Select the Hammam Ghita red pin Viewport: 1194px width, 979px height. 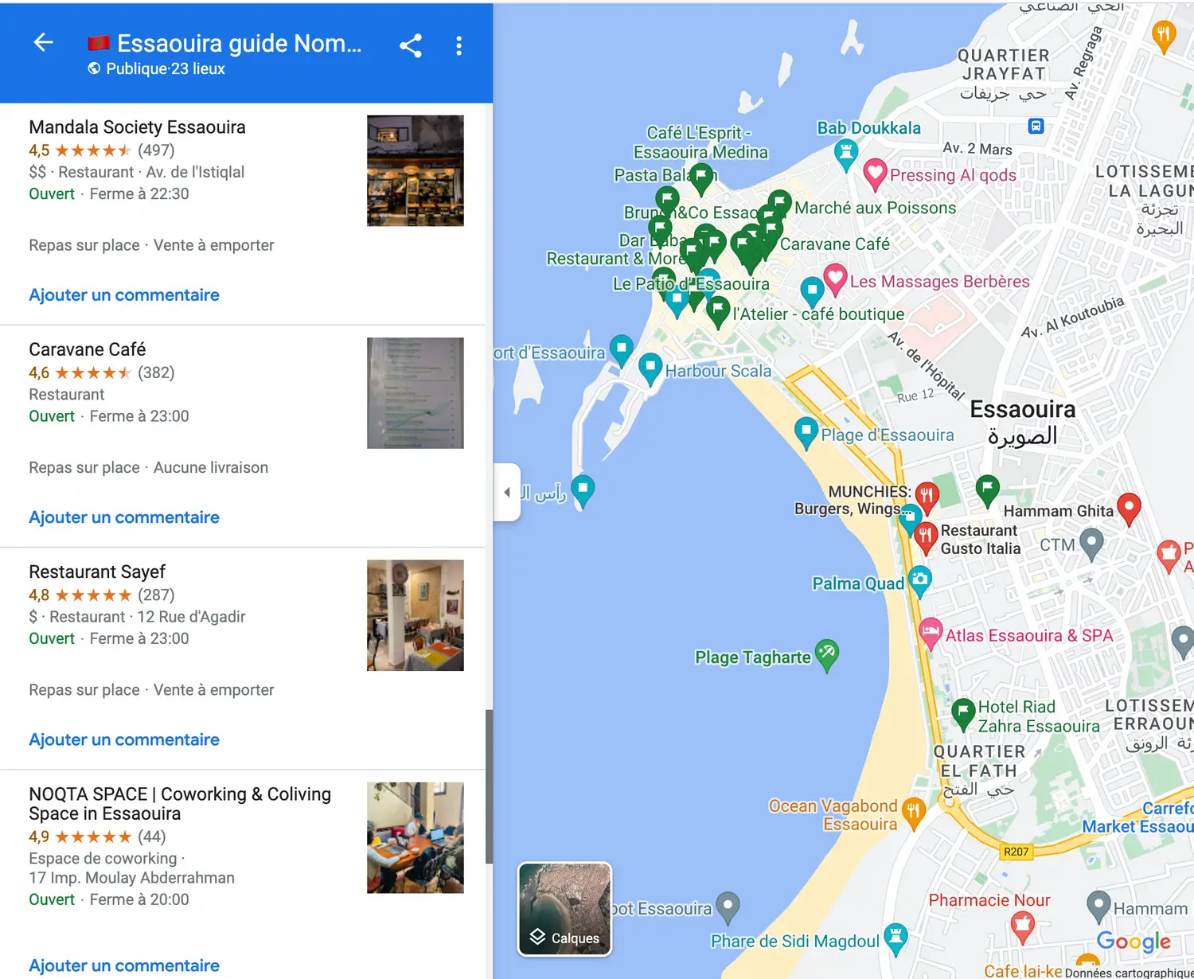pyautogui.click(x=1129, y=509)
